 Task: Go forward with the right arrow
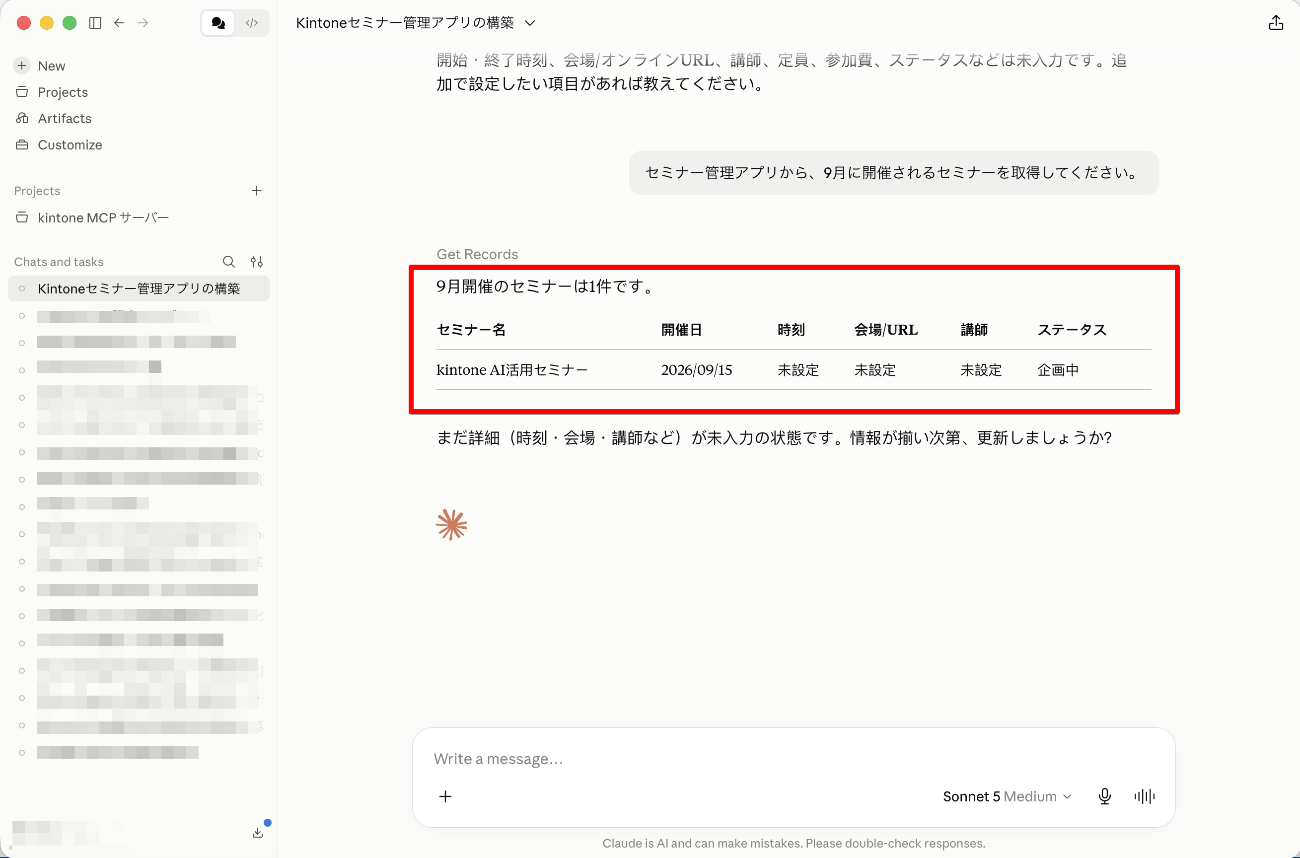(144, 22)
